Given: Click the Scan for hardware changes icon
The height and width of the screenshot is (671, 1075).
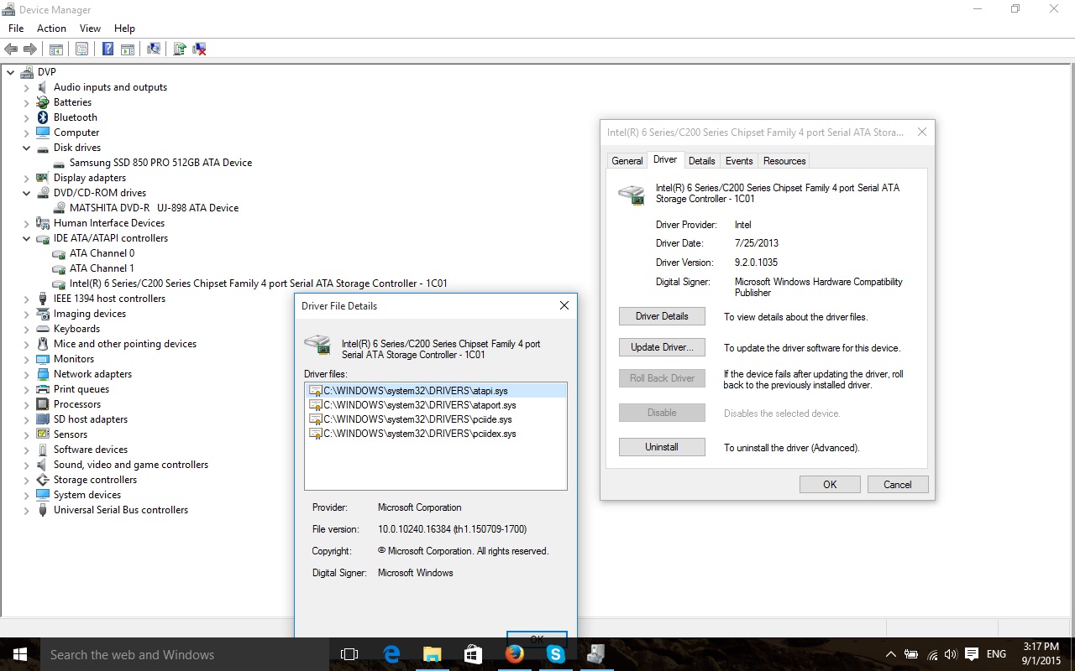Looking at the screenshot, I should 154,49.
